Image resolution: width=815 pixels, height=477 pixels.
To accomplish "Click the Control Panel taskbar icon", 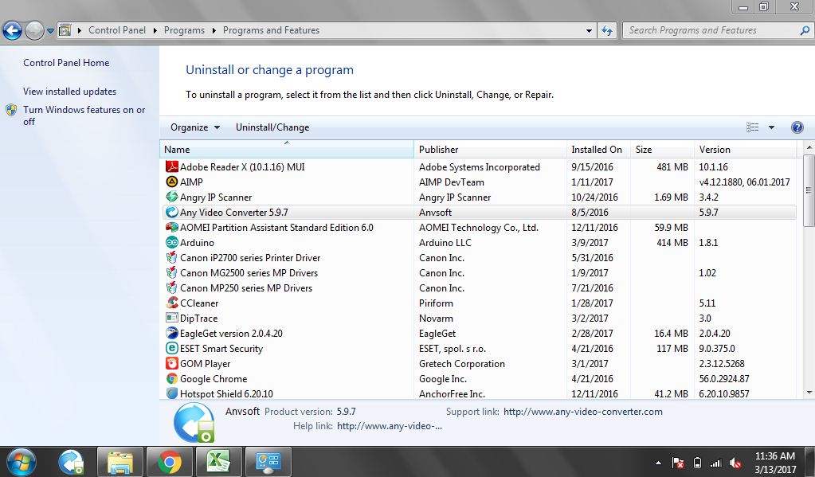I will [x=268, y=462].
